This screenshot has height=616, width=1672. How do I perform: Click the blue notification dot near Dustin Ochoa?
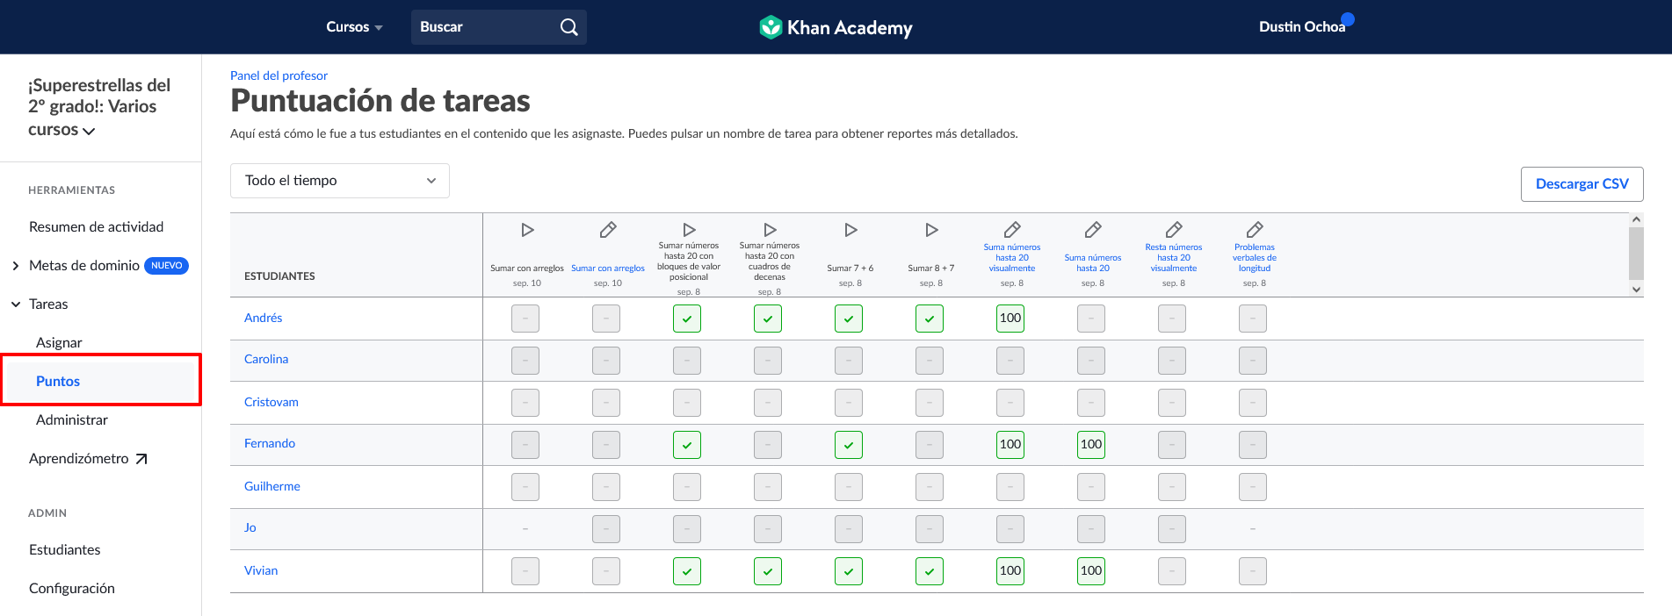(x=1348, y=18)
